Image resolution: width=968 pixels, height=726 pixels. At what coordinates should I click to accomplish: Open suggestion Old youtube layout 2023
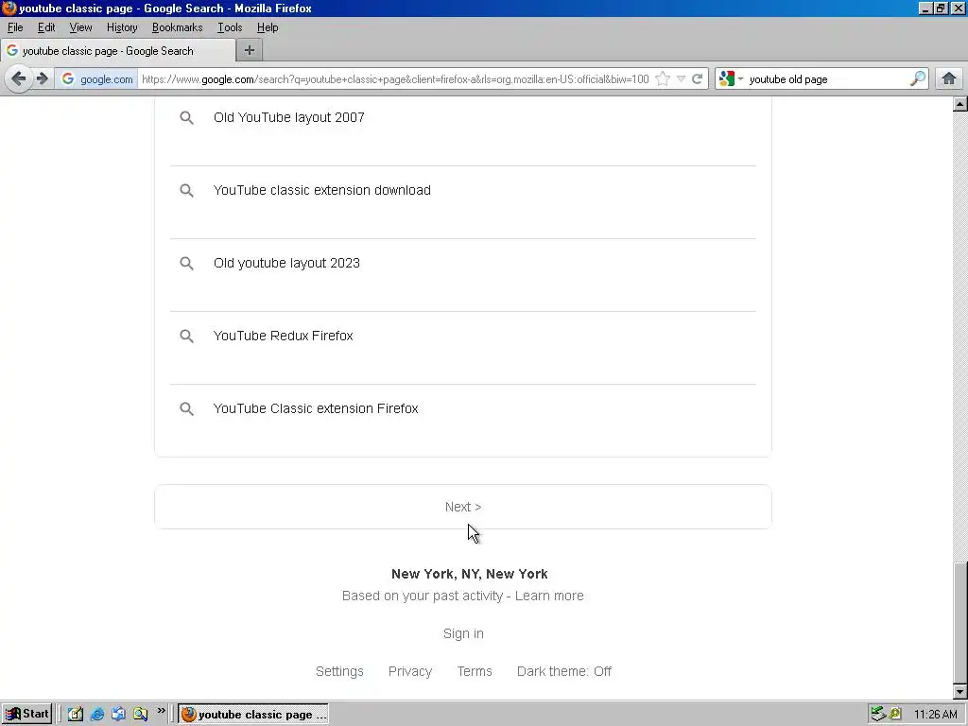click(x=286, y=263)
